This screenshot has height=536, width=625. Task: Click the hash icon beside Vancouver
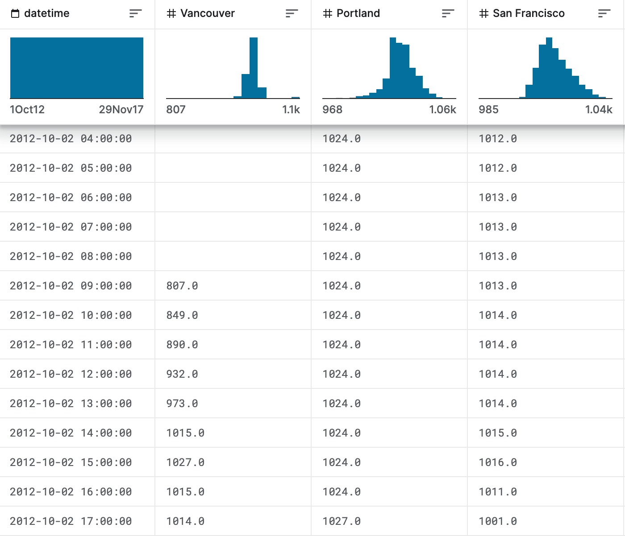click(171, 14)
